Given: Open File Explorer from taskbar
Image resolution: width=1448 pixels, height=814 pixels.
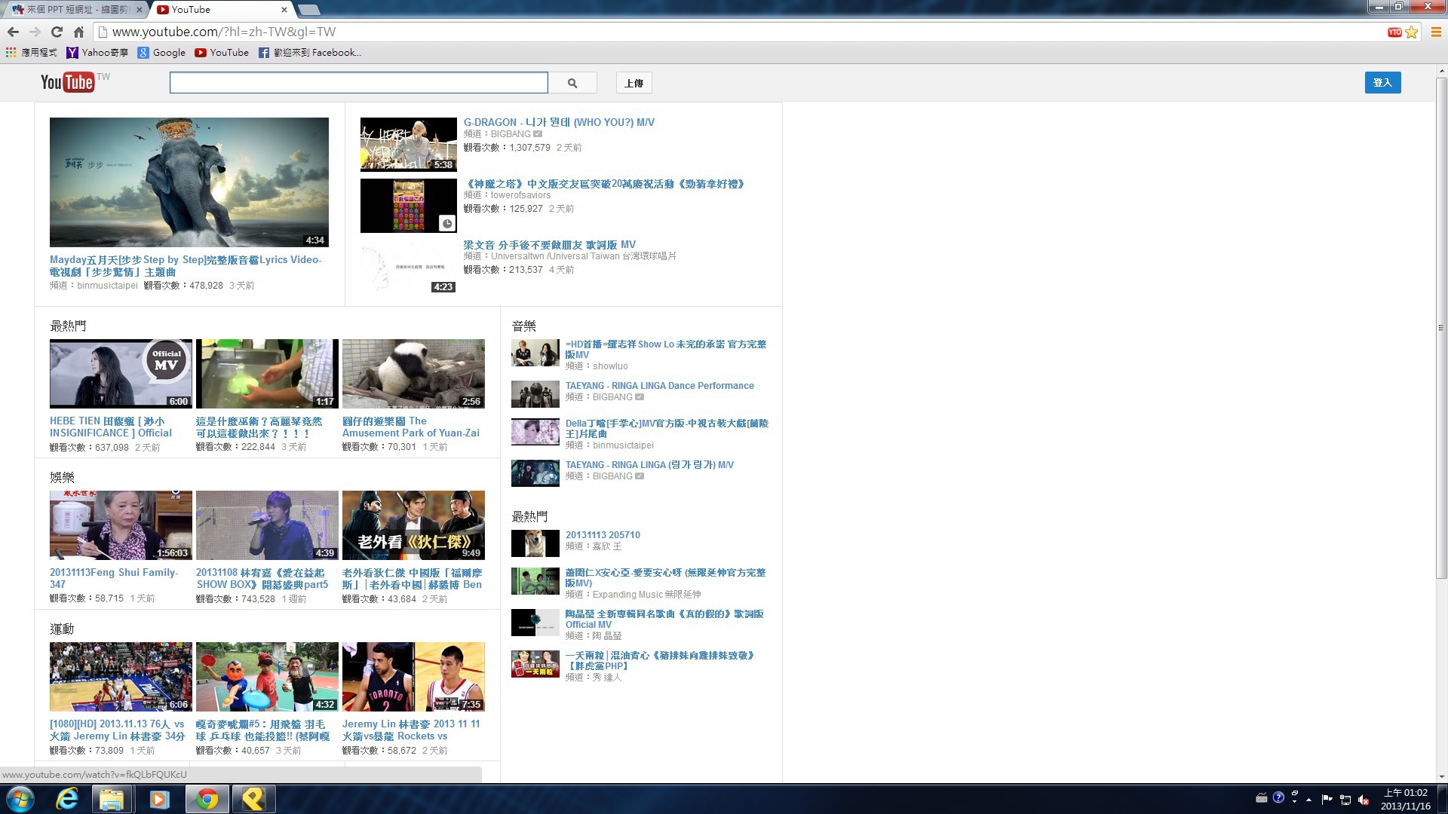Looking at the screenshot, I should (112, 799).
